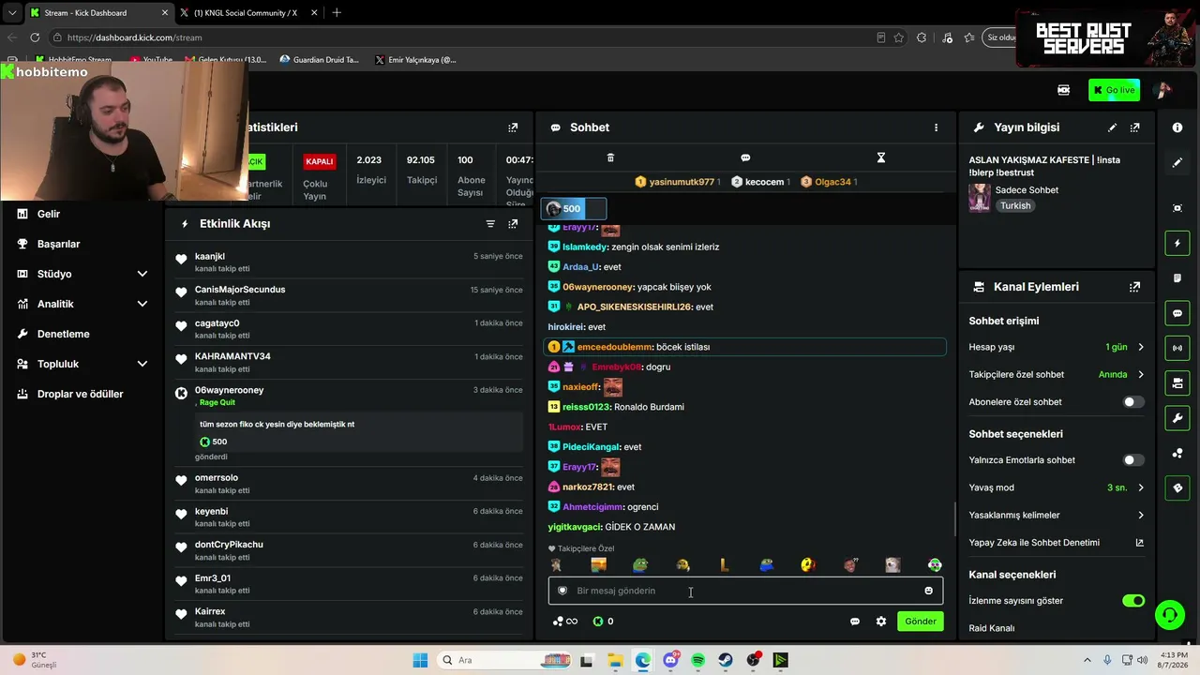Open Windows taskbar search box
Viewport: 1200px width, 675px height.
[x=502, y=660]
